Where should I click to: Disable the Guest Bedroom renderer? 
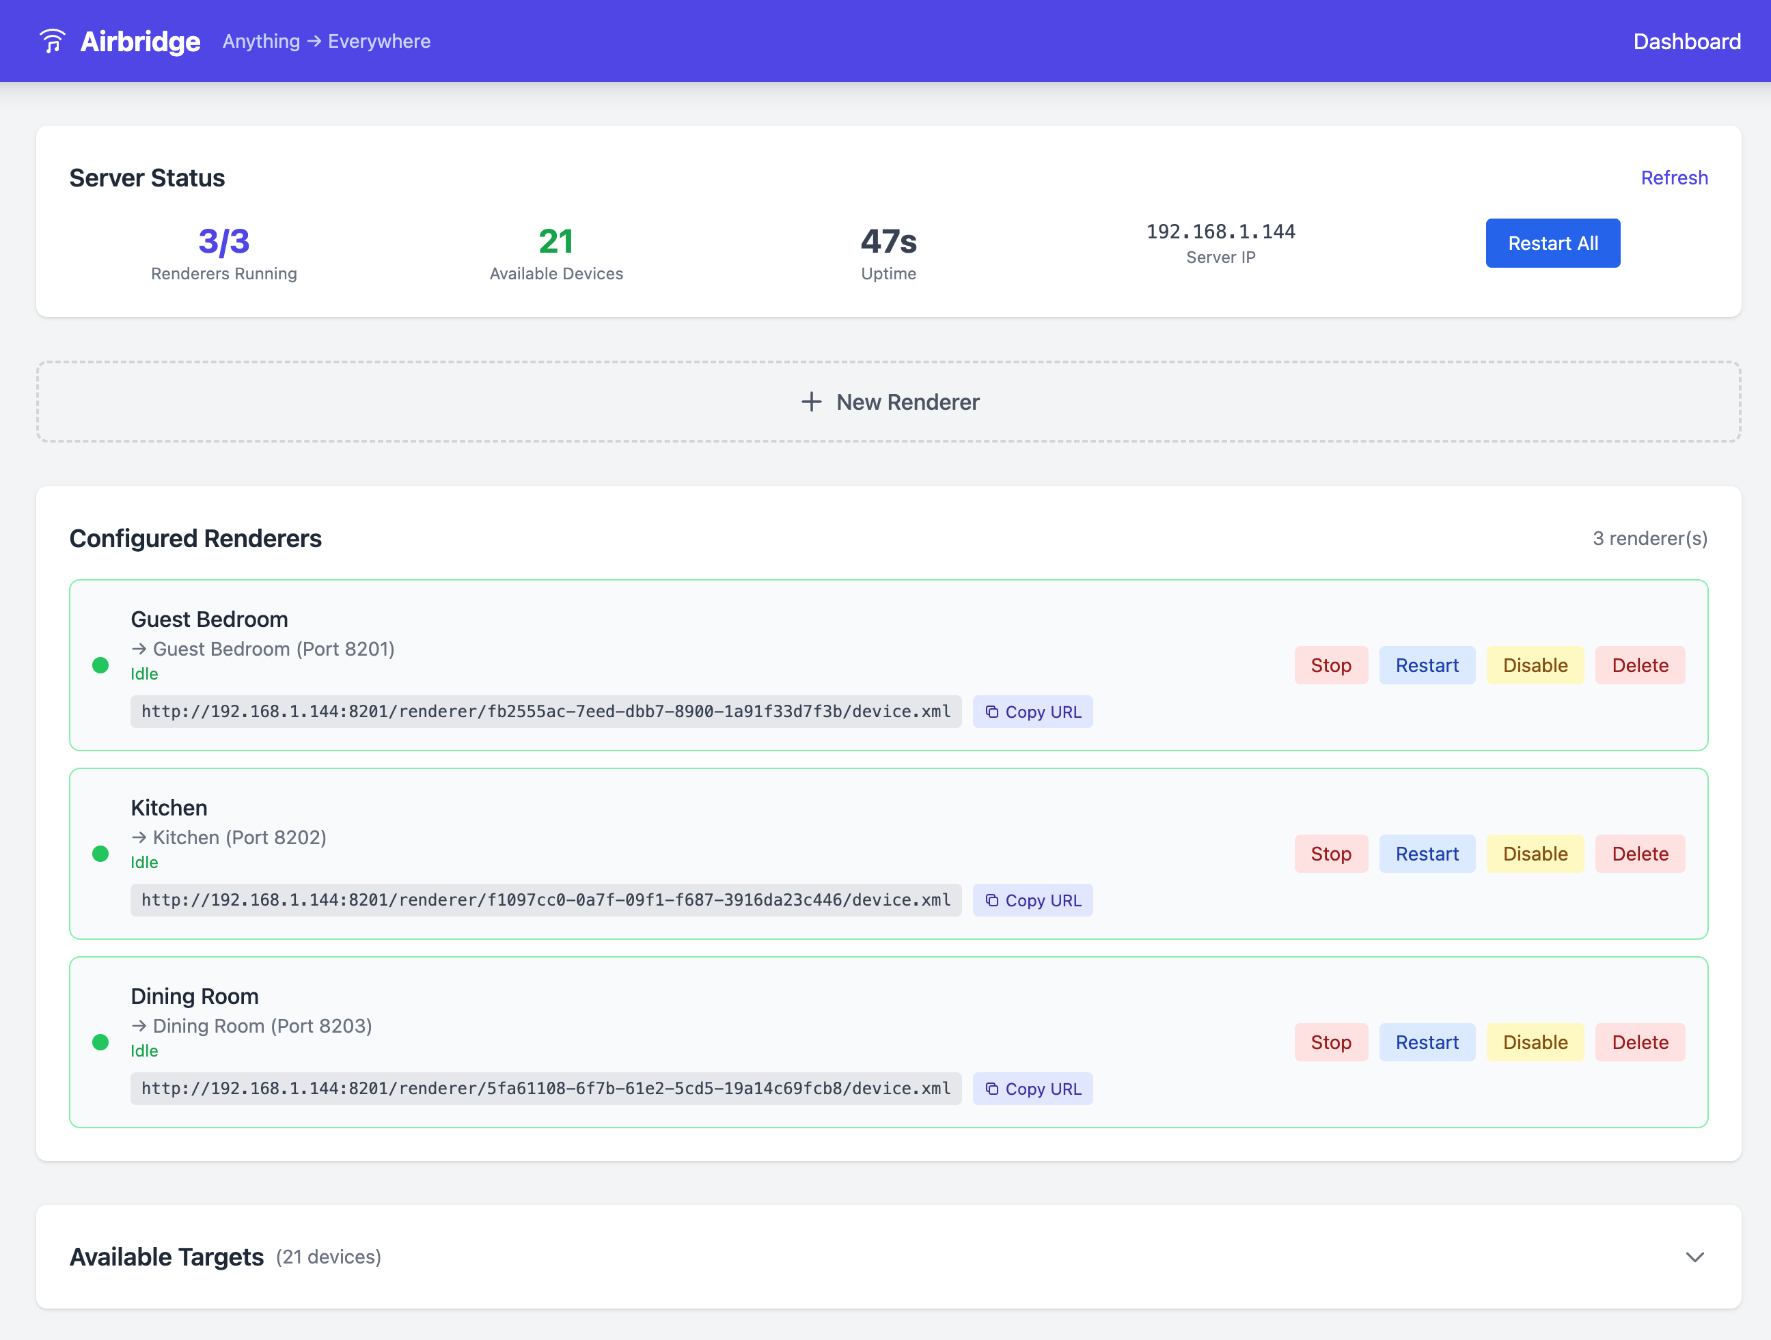pyautogui.click(x=1535, y=665)
